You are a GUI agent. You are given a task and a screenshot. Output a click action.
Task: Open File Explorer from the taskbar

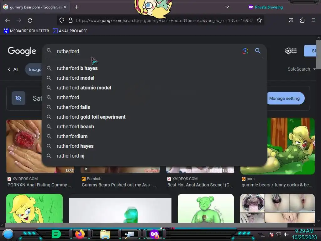pos(105,234)
